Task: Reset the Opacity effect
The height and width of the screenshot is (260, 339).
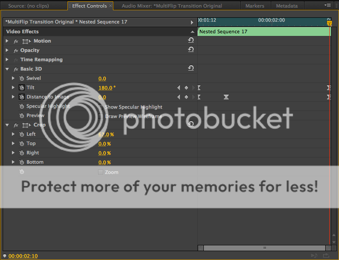Action: (191, 50)
